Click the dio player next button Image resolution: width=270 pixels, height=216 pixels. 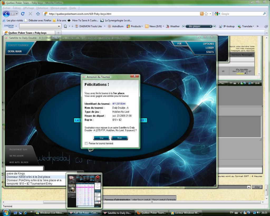pos(214,26)
